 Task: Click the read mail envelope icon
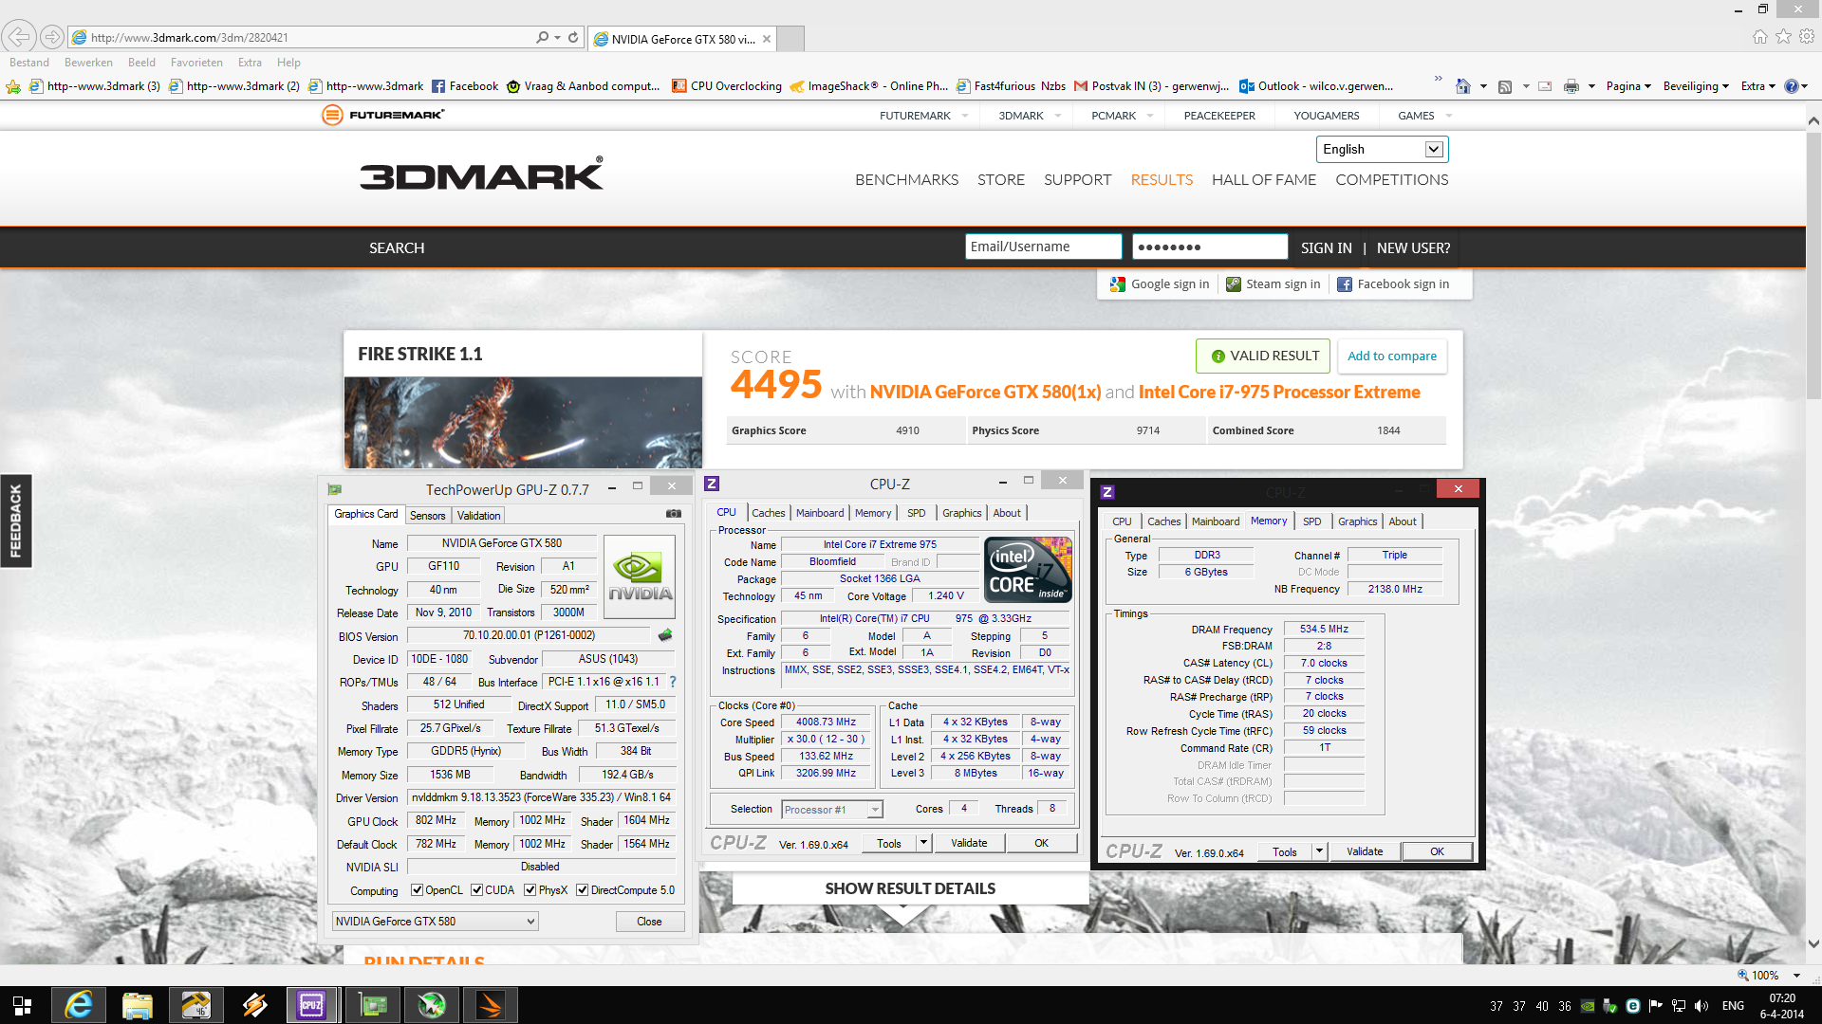1545,86
